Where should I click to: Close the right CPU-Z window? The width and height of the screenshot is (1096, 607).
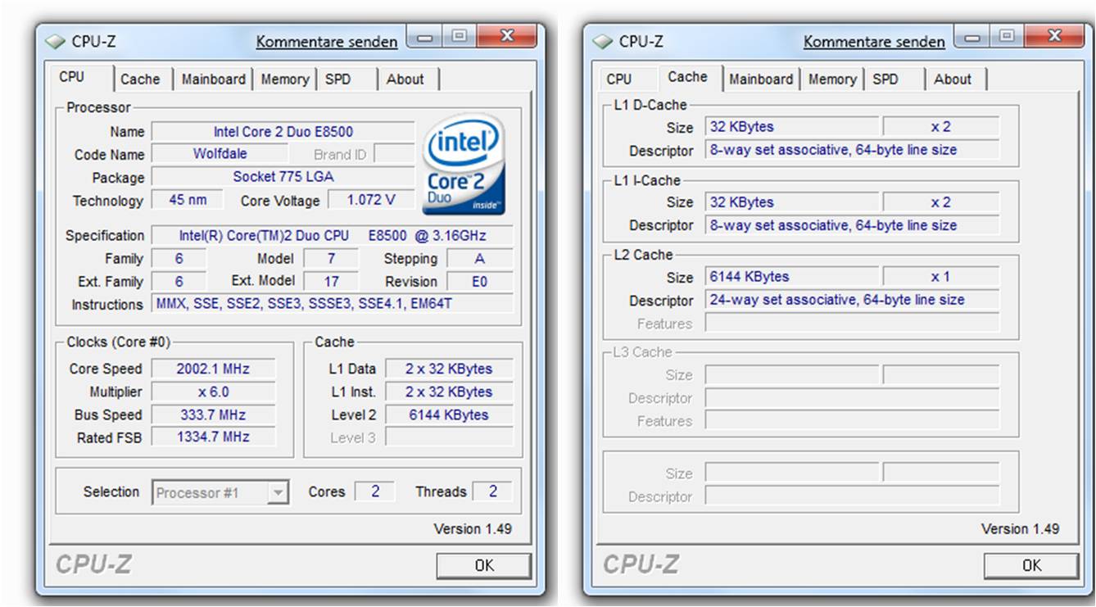(1053, 37)
